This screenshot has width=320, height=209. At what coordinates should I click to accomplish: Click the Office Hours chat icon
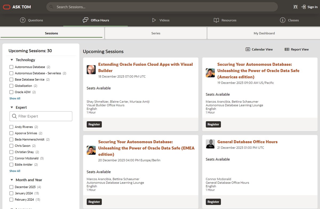coord(85,20)
